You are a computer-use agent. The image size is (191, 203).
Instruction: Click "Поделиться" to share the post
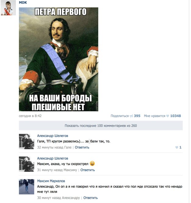click(x=120, y=116)
